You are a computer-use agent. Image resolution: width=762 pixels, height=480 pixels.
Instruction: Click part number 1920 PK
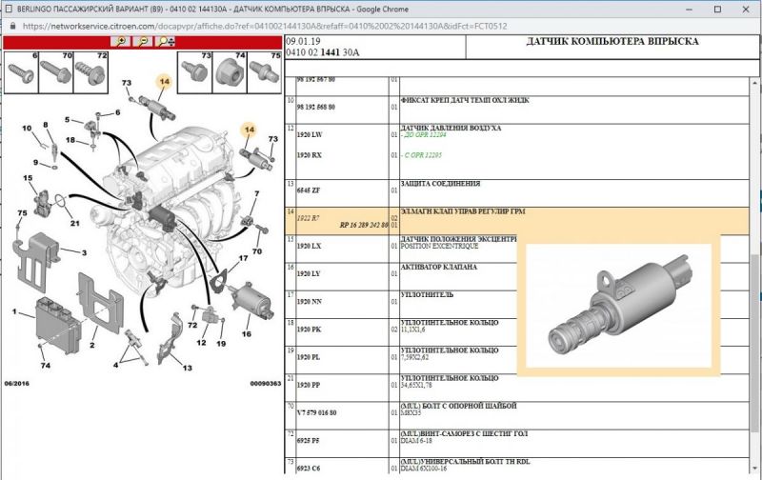coord(310,329)
